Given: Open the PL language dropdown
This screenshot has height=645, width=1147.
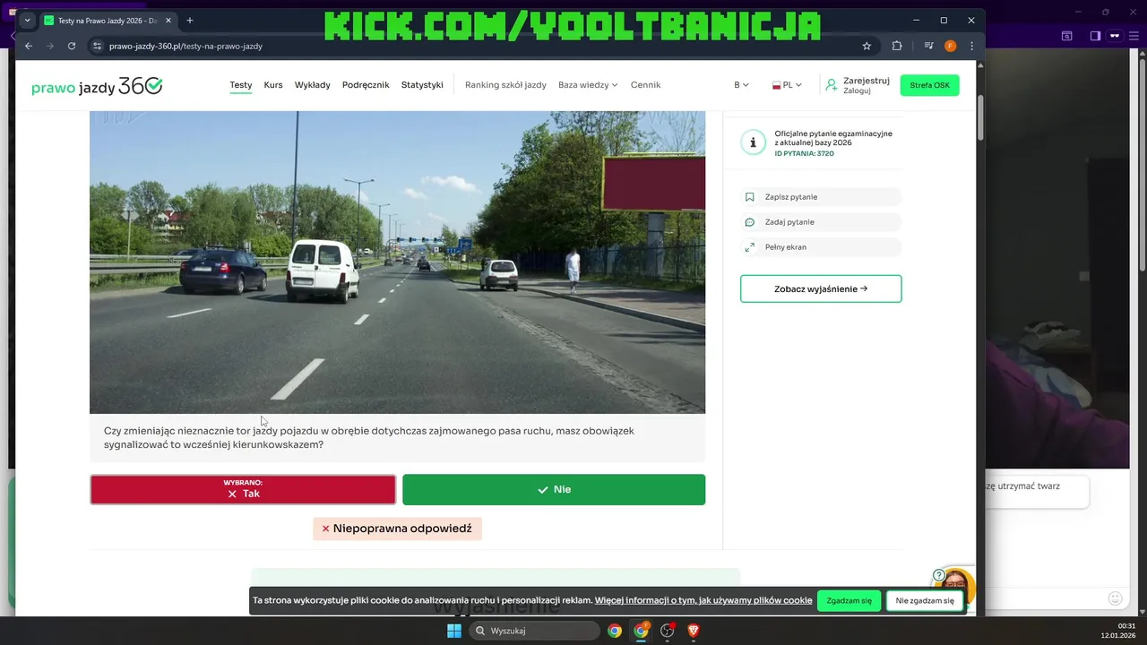Looking at the screenshot, I should tap(787, 85).
